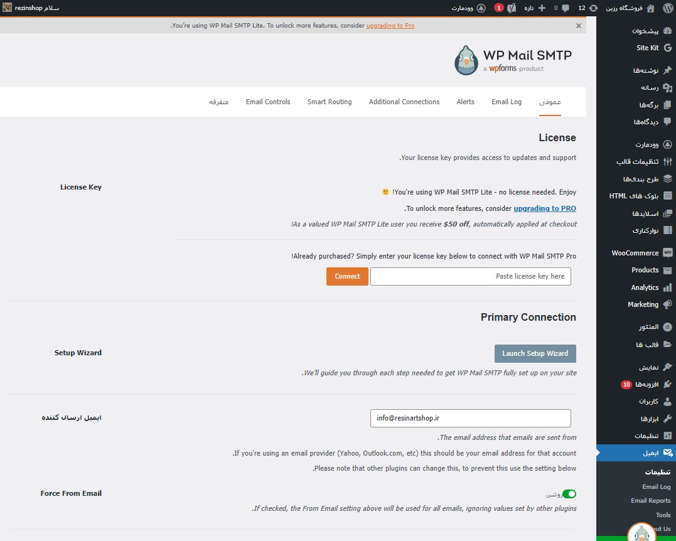The height and width of the screenshot is (541, 676).
Task: Click the red 1 notification badge
Action: (x=499, y=8)
